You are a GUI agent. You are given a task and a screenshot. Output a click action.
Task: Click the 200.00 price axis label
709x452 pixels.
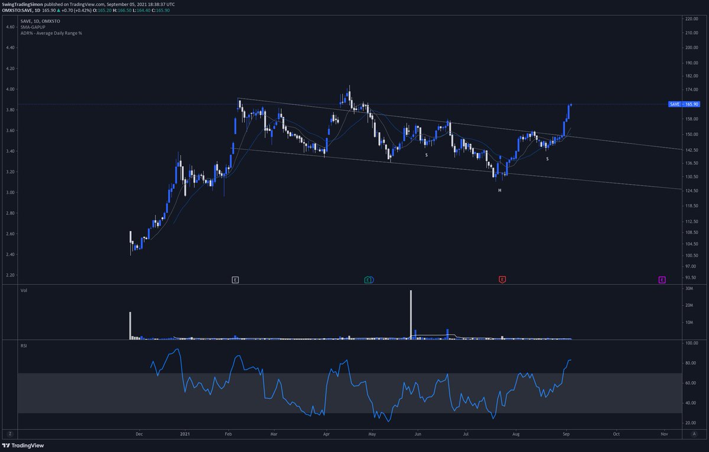[691, 47]
